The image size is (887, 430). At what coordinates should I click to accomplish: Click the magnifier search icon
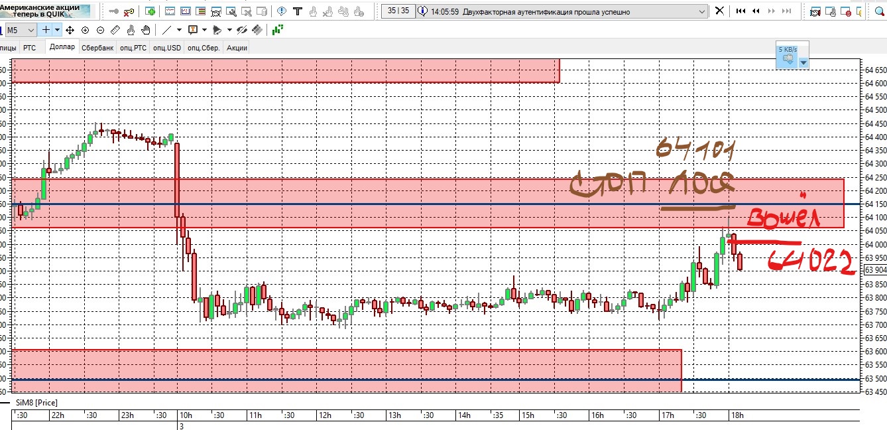880,12
